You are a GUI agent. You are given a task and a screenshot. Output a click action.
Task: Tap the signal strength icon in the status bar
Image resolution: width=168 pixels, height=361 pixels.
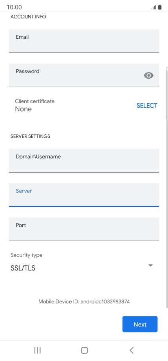point(154,7)
